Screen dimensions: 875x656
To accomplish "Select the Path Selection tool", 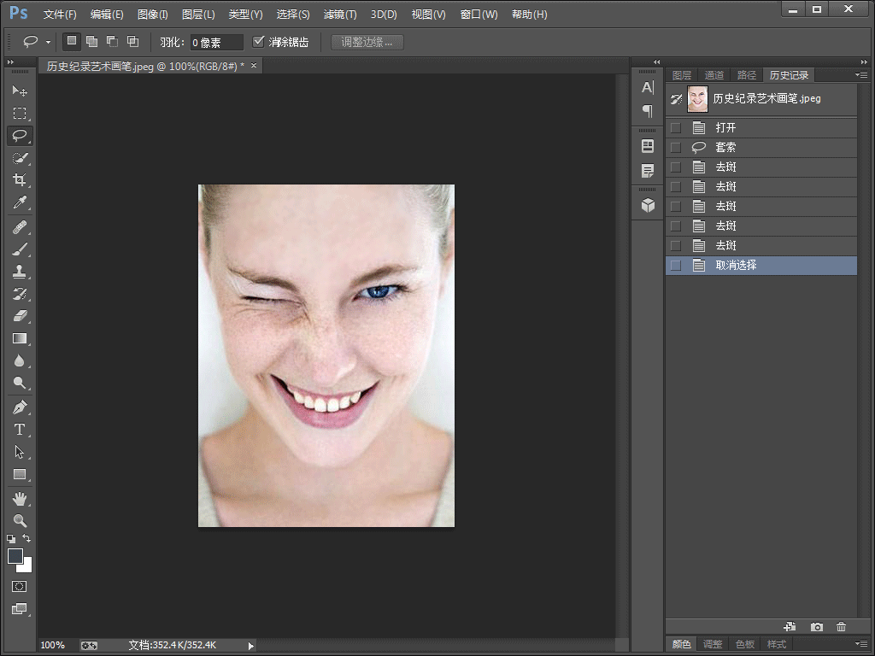I will 20,452.
